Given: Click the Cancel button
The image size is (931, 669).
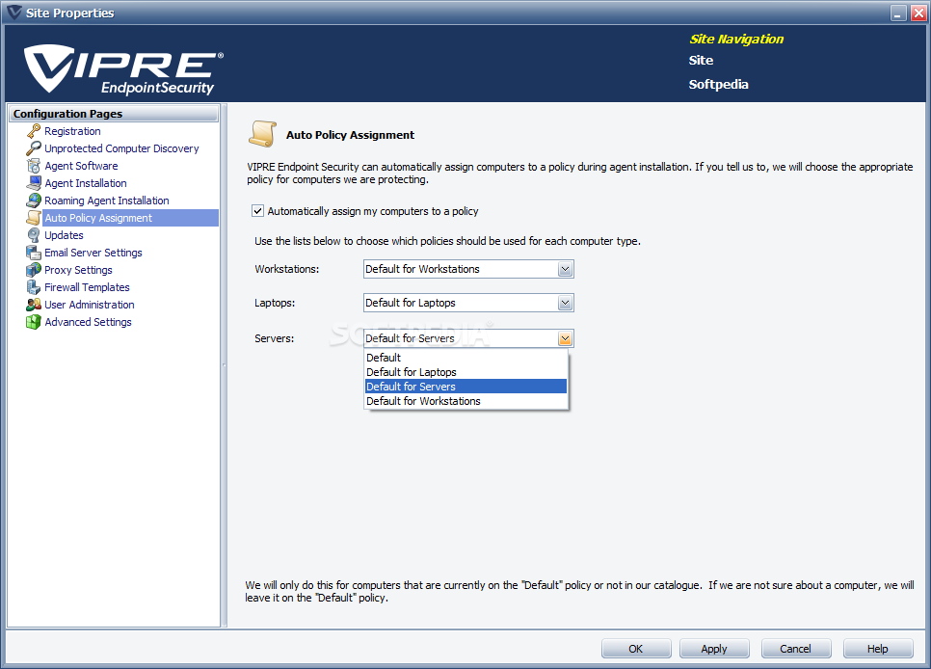Looking at the screenshot, I should tap(796, 649).
